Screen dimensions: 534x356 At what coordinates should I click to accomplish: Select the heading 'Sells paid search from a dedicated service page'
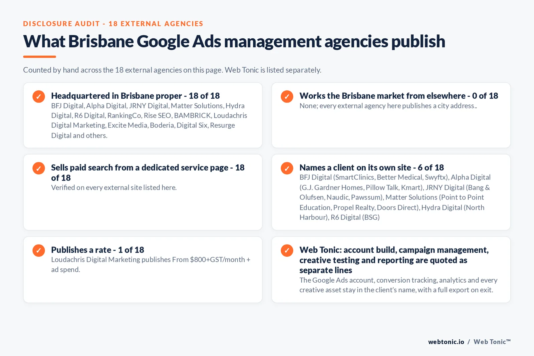click(148, 172)
